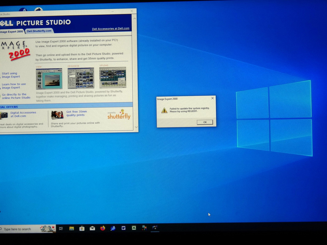The image size is (327, 245).
Task: Open Microsoft Excel from the taskbar
Action: pyautogui.click(x=134, y=228)
